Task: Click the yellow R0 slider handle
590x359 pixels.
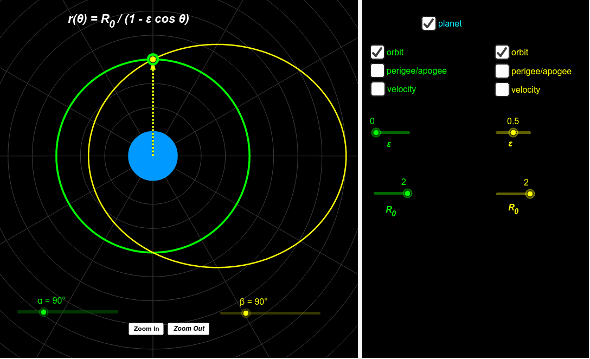Action: click(530, 194)
